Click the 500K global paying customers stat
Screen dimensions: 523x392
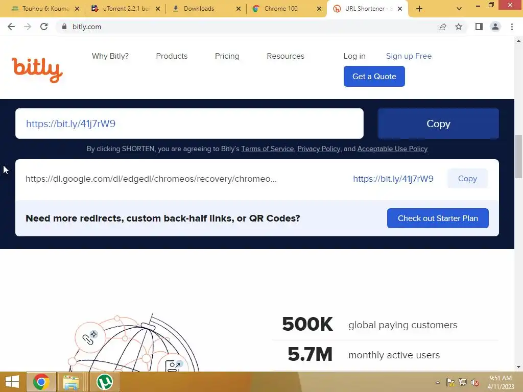[x=370, y=324]
